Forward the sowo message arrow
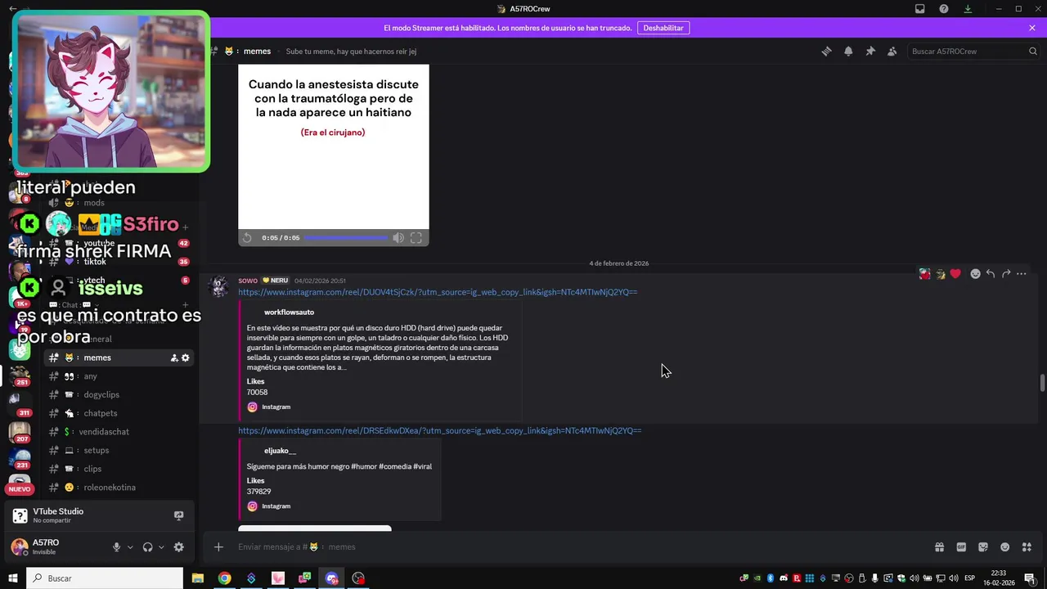 [x=1006, y=274]
